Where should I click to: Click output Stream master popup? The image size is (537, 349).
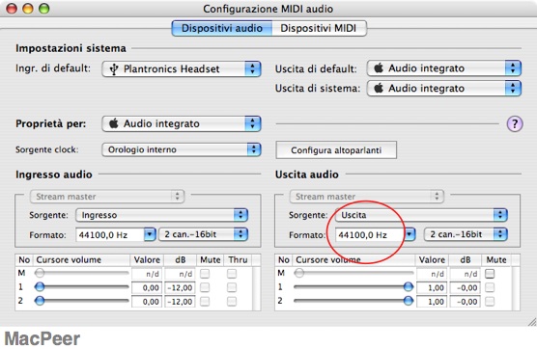[x=366, y=197]
